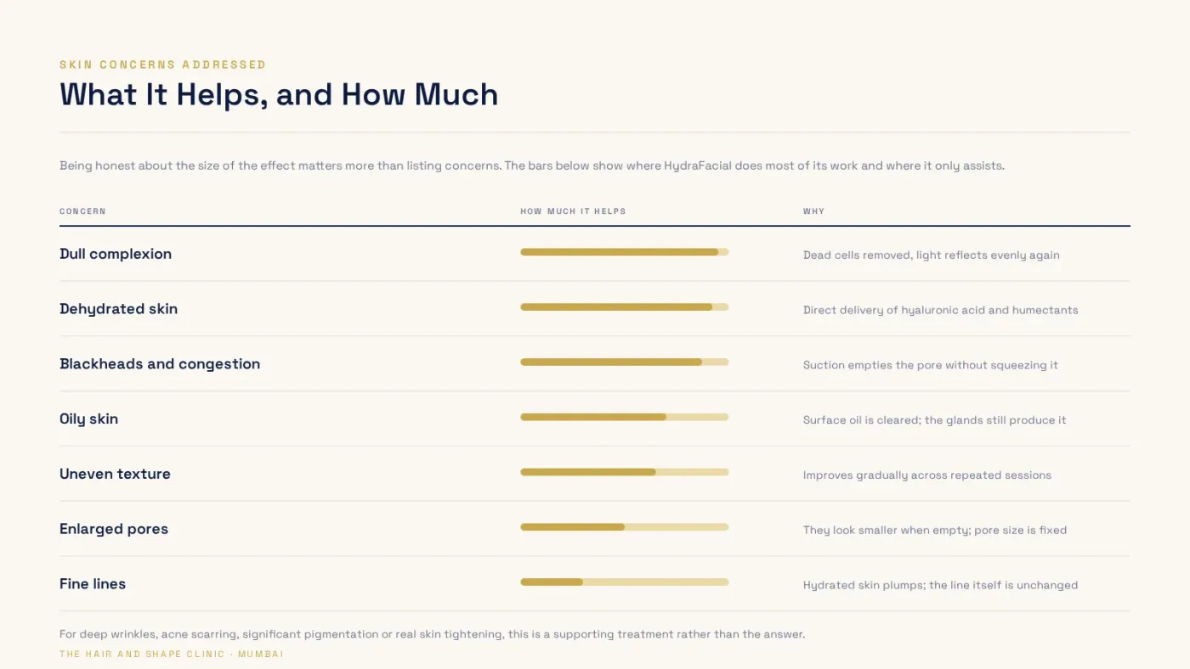This screenshot has width=1190, height=669.
Task: Select the Fine lines label
Action: (93, 584)
